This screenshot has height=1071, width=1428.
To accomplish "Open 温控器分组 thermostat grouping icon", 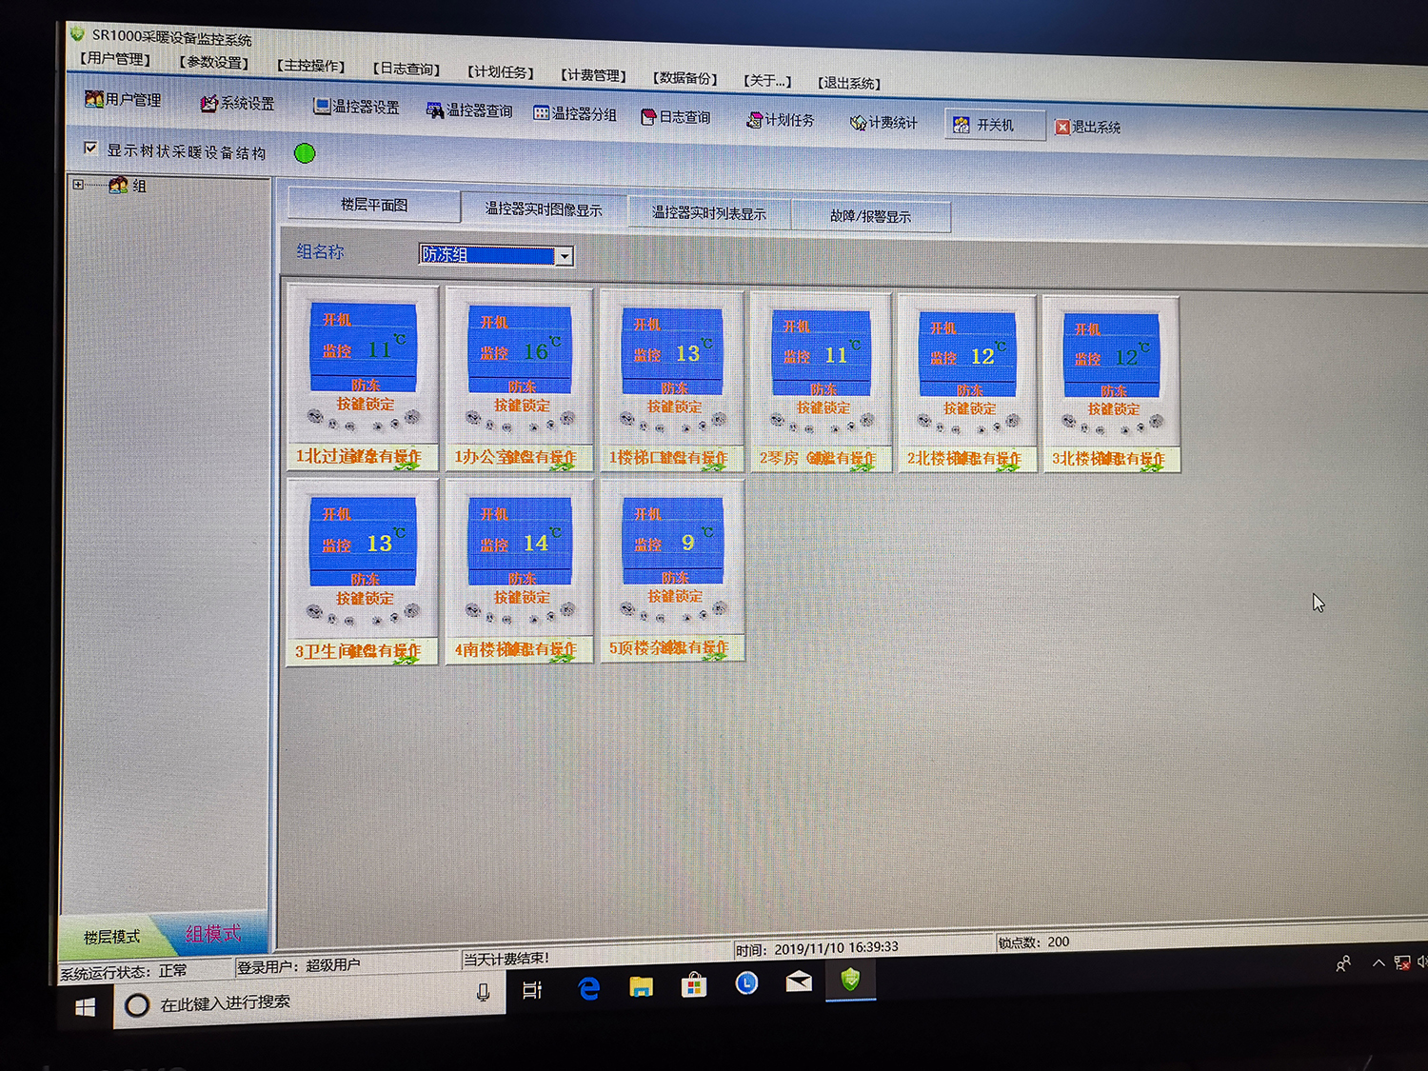I will pos(542,113).
